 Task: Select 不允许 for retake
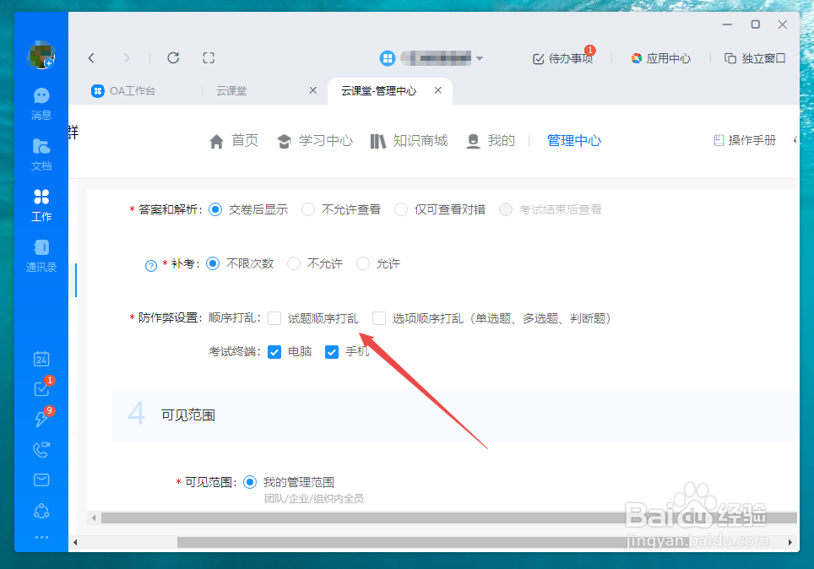pos(294,263)
